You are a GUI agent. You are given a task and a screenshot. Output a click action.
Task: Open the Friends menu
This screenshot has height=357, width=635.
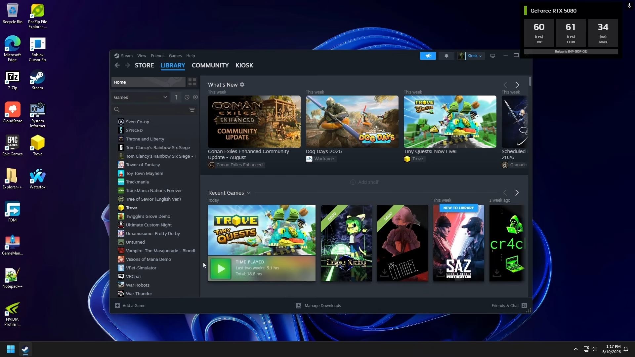157,56
